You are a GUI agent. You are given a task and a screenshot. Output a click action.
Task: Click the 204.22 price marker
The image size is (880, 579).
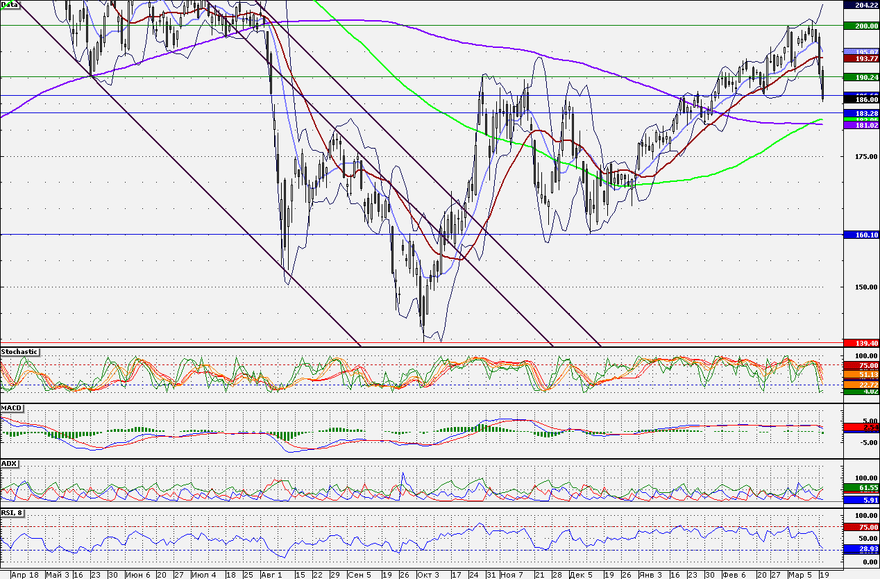[x=861, y=5]
